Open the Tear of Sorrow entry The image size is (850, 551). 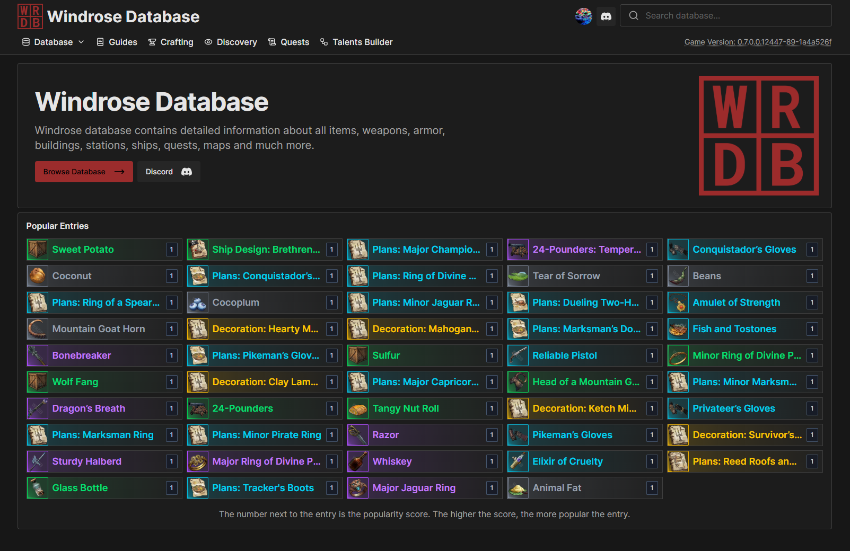tap(565, 275)
